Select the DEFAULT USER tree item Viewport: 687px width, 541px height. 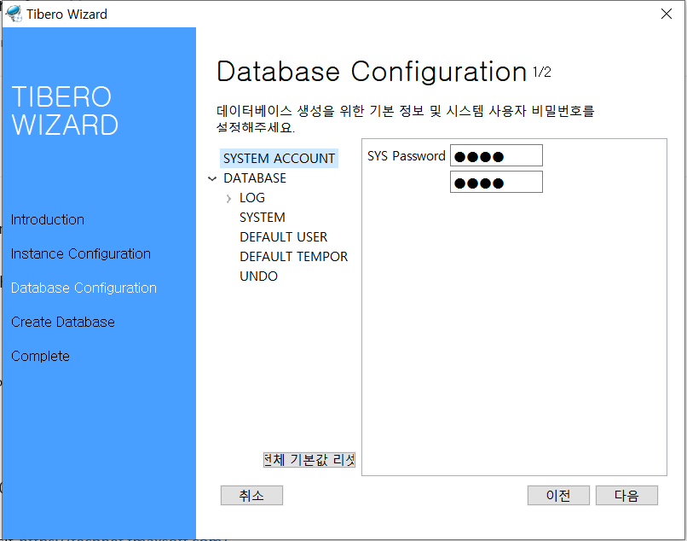(x=284, y=237)
